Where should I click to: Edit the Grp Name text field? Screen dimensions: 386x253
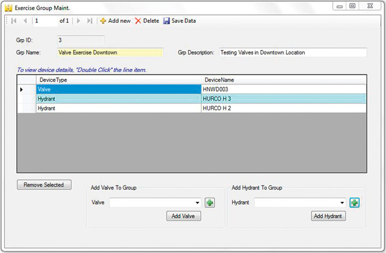[x=110, y=52]
